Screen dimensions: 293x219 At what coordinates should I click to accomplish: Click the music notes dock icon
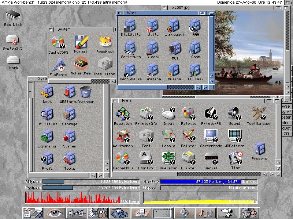(x=206, y=213)
